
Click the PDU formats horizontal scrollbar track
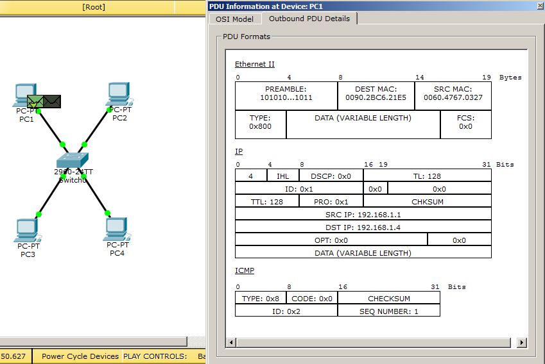(x=374, y=342)
